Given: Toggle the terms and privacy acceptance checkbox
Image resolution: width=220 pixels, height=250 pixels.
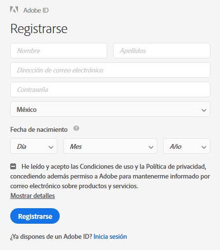Looking at the screenshot, I should pyautogui.click(x=13, y=166).
